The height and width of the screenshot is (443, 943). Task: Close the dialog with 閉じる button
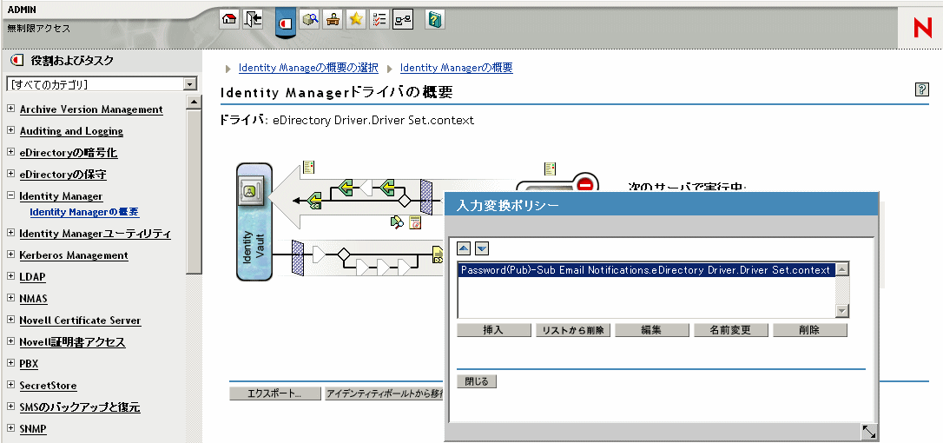click(x=477, y=381)
